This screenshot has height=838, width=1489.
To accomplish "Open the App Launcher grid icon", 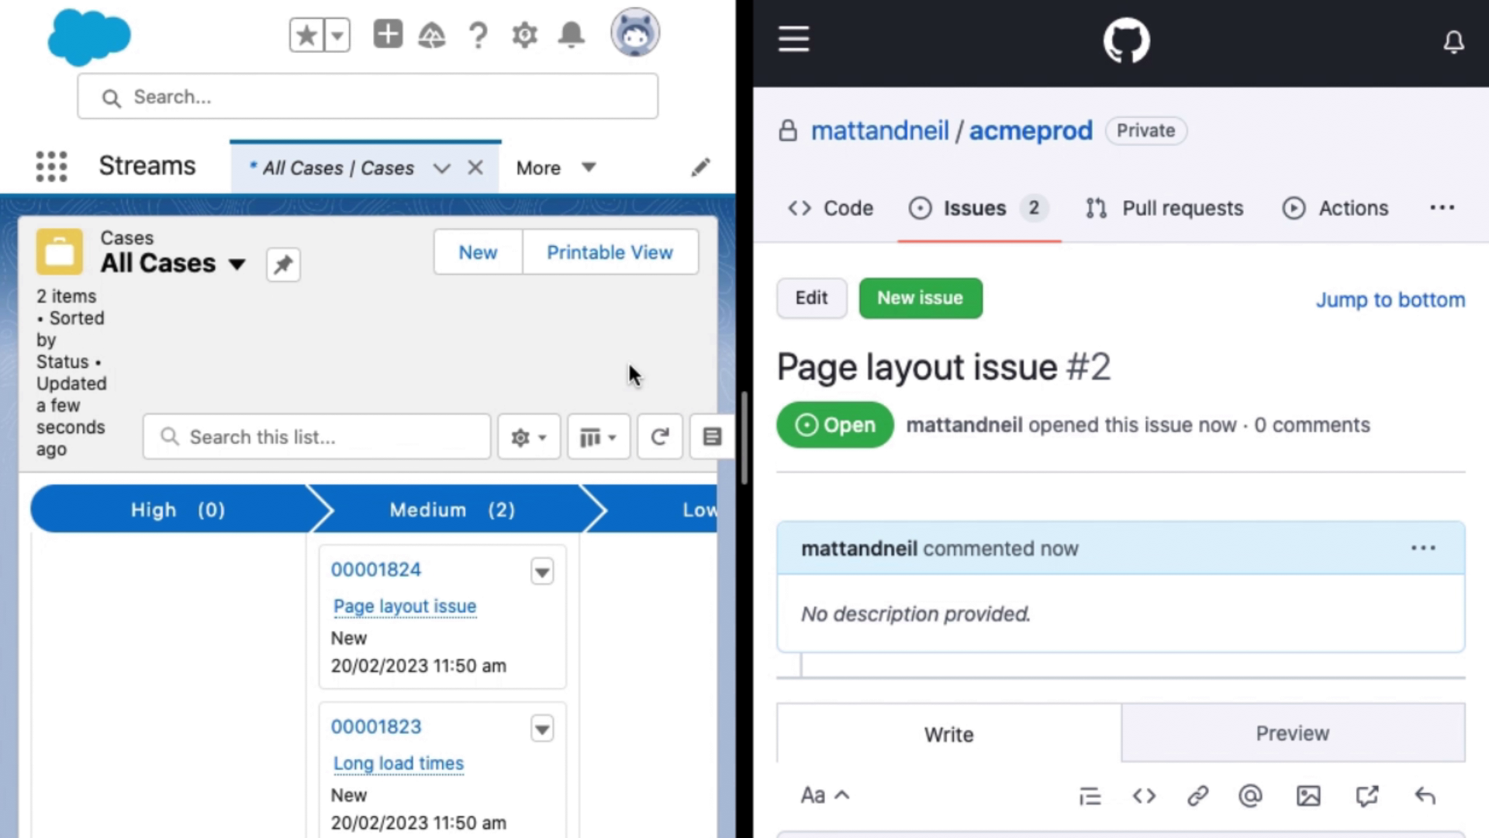I will [x=51, y=166].
